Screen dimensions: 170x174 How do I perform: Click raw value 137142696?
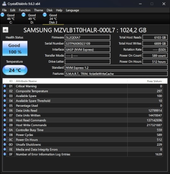pos(154,120)
